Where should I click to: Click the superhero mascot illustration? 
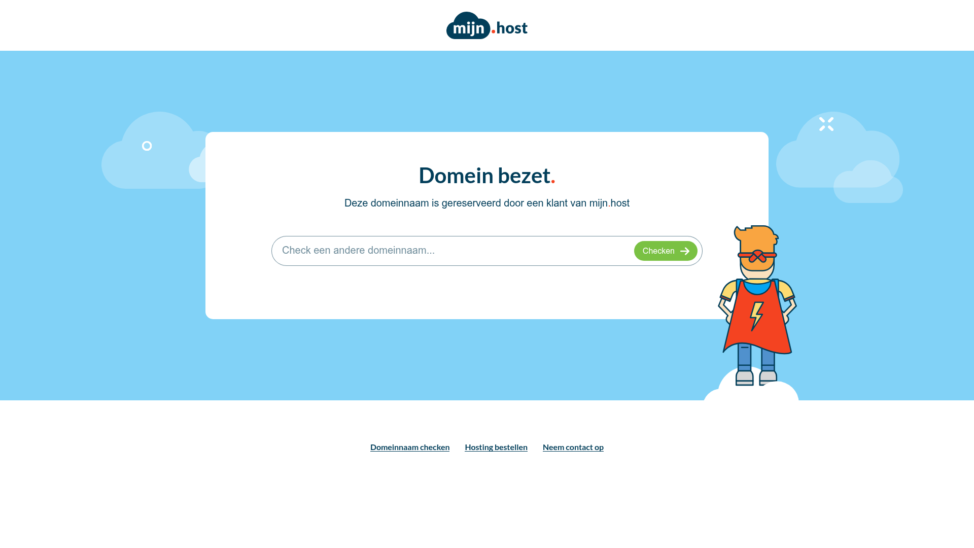pyautogui.click(x=757, y=305)
